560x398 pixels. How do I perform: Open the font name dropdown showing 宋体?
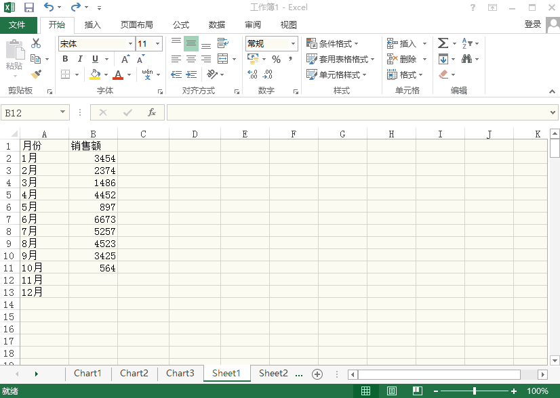pyautogui.click(x=131, y=44)
